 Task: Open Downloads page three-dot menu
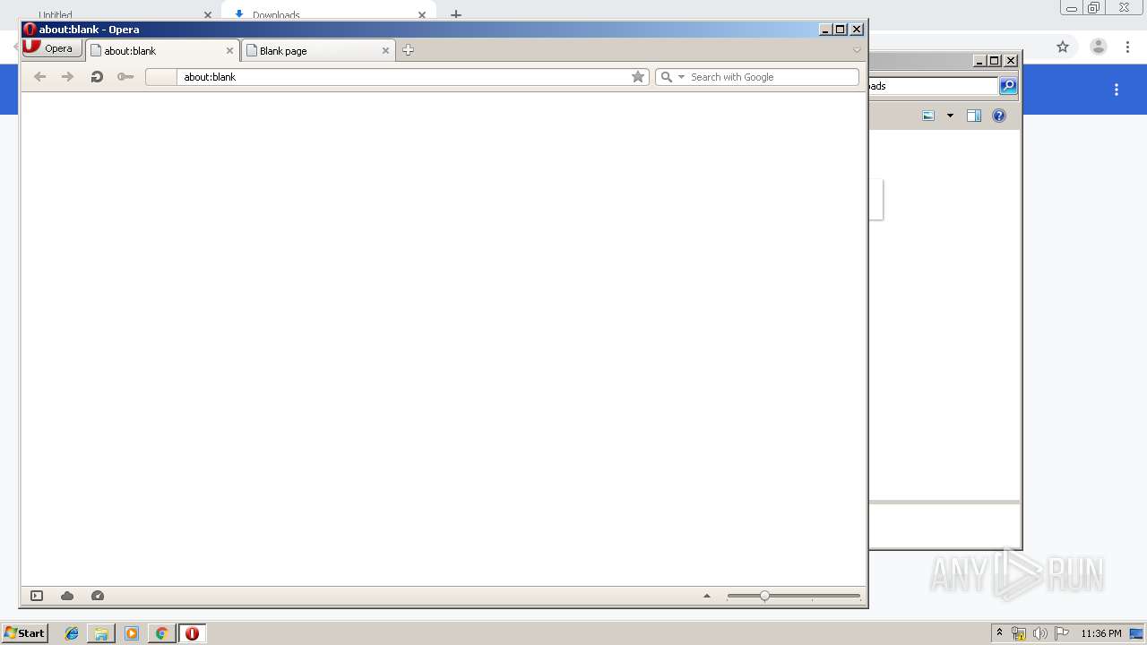click(1117, 90)
